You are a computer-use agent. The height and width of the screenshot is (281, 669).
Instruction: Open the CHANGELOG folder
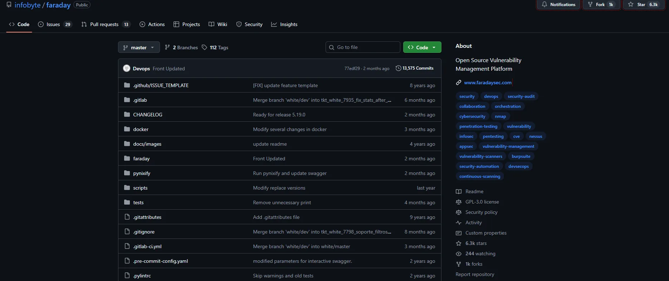point(148,115)
